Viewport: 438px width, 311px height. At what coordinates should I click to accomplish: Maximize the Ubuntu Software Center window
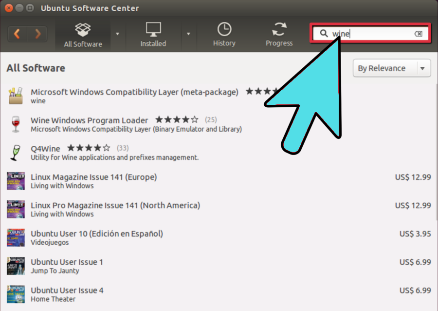30,8
